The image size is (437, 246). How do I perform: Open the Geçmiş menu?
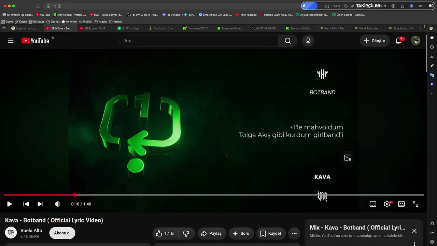click(x=53, y=22)
